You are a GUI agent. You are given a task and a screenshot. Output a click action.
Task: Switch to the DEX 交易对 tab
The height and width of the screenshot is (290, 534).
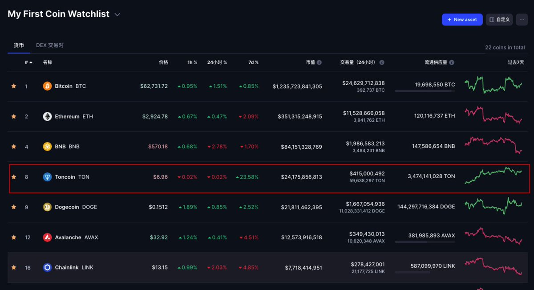pos(50,45)
